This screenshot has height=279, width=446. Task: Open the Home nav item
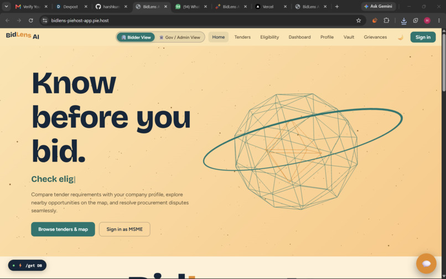[x=219, y=37]
